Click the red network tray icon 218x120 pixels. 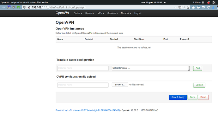point(208,2)
